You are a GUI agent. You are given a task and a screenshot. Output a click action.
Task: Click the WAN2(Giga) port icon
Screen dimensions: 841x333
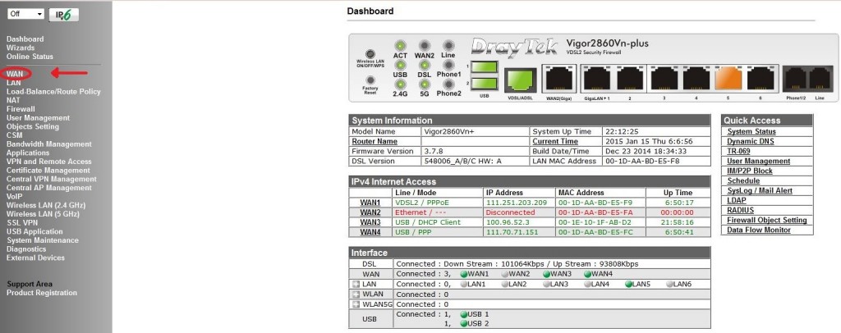558,79
